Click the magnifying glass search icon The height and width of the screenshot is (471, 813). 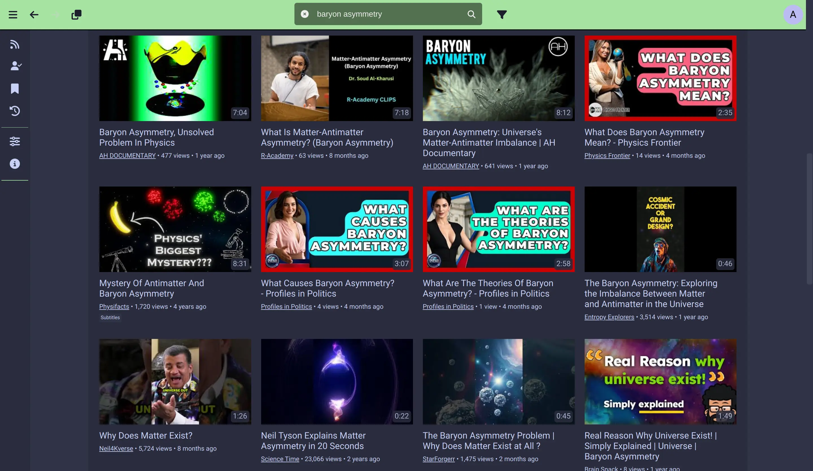tap(471, 14)
